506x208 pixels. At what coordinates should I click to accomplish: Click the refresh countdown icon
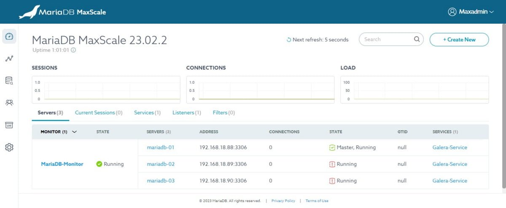tap(289, 40)
